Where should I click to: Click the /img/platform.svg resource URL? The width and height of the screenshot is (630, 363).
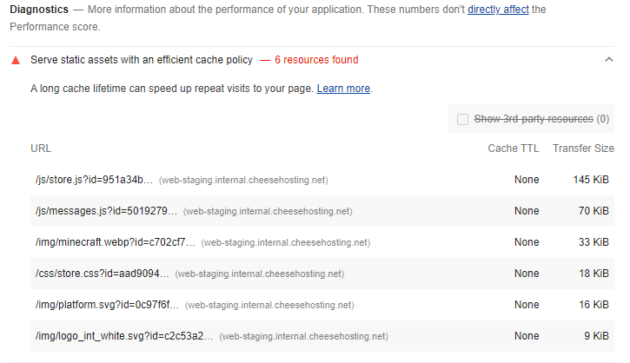tap(107, 305)
